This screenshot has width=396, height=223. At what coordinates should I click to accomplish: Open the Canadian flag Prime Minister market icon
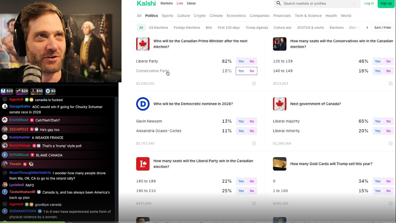(143, 44)
